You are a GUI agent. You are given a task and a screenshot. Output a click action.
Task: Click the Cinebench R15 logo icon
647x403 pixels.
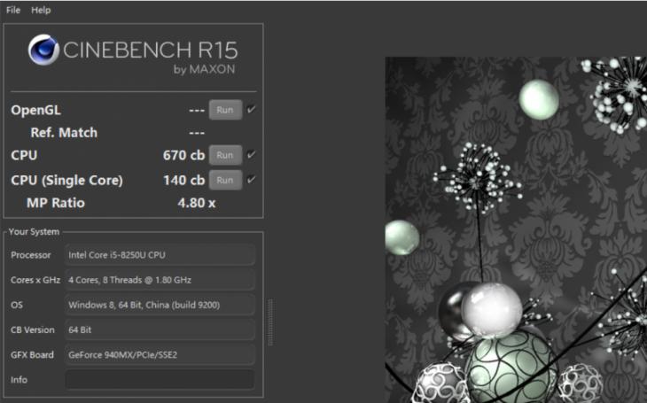[43, 50]
